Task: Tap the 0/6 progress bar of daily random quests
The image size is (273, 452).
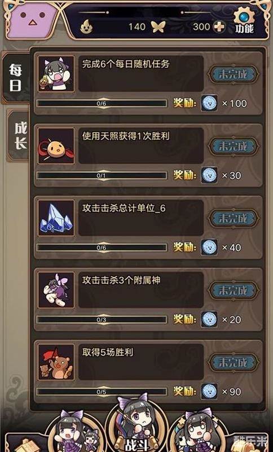Action: coord(102,103)
